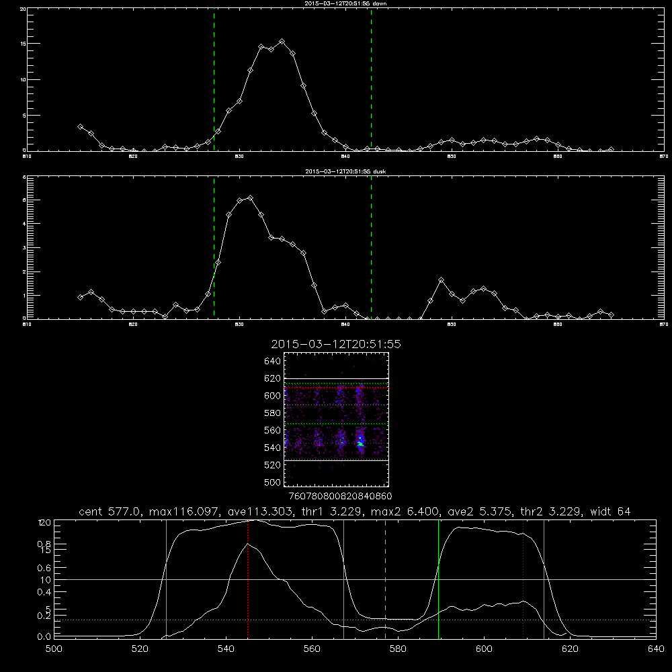Click the dawn plot title text

[x=345, y=3]
